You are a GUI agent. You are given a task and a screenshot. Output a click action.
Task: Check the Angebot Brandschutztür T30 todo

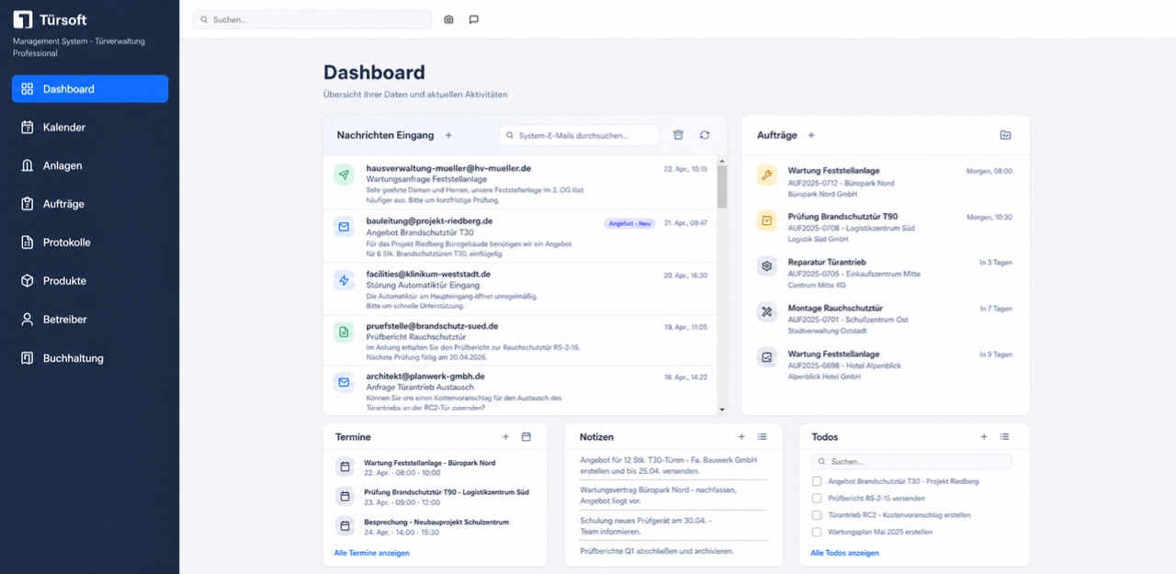pos(817,481)
